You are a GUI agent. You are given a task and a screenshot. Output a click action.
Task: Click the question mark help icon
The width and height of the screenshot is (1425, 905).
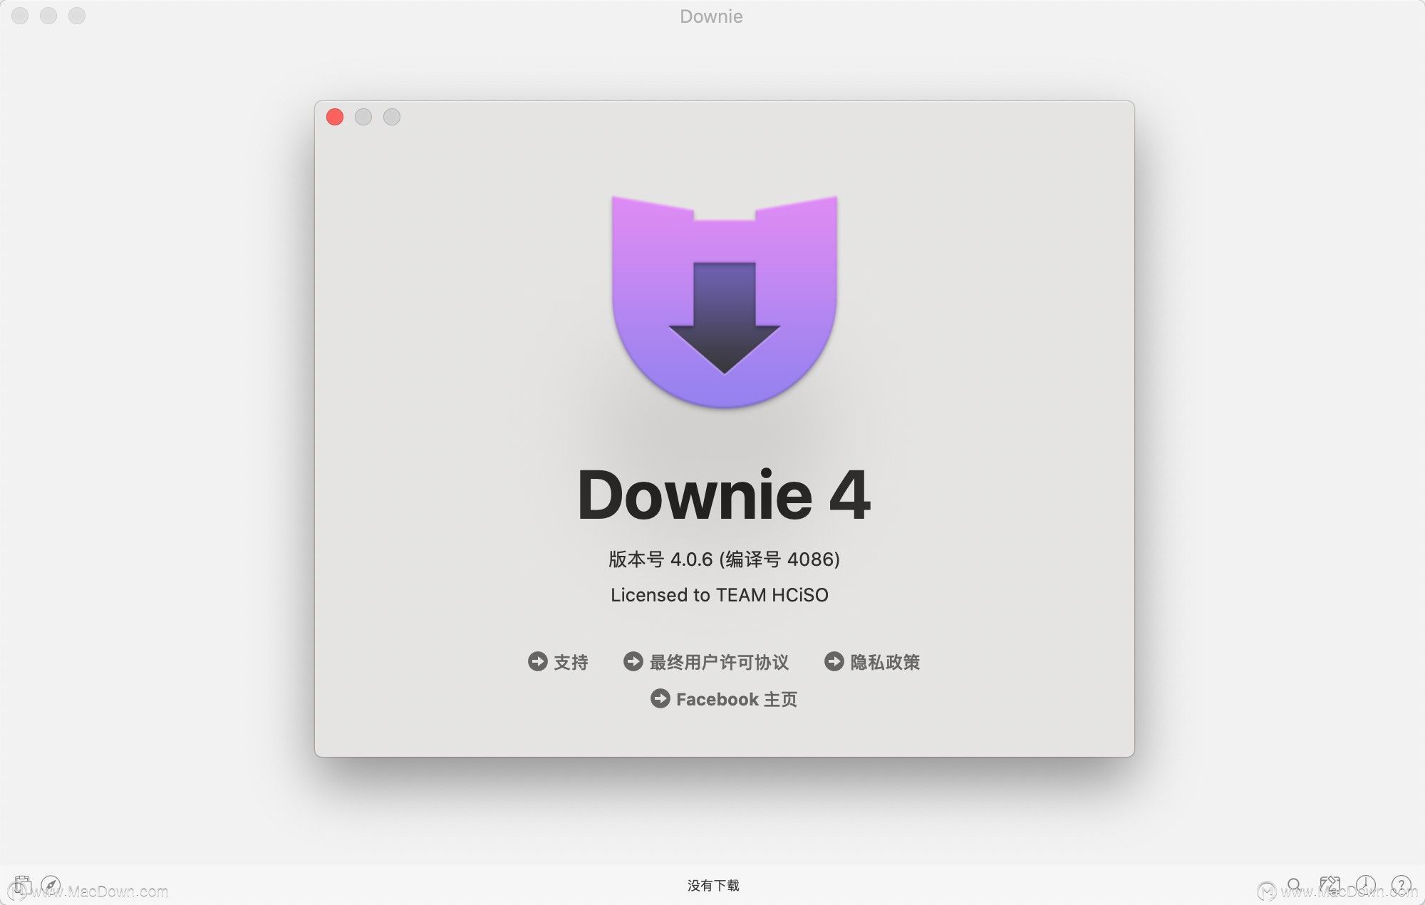point(1401,885)
